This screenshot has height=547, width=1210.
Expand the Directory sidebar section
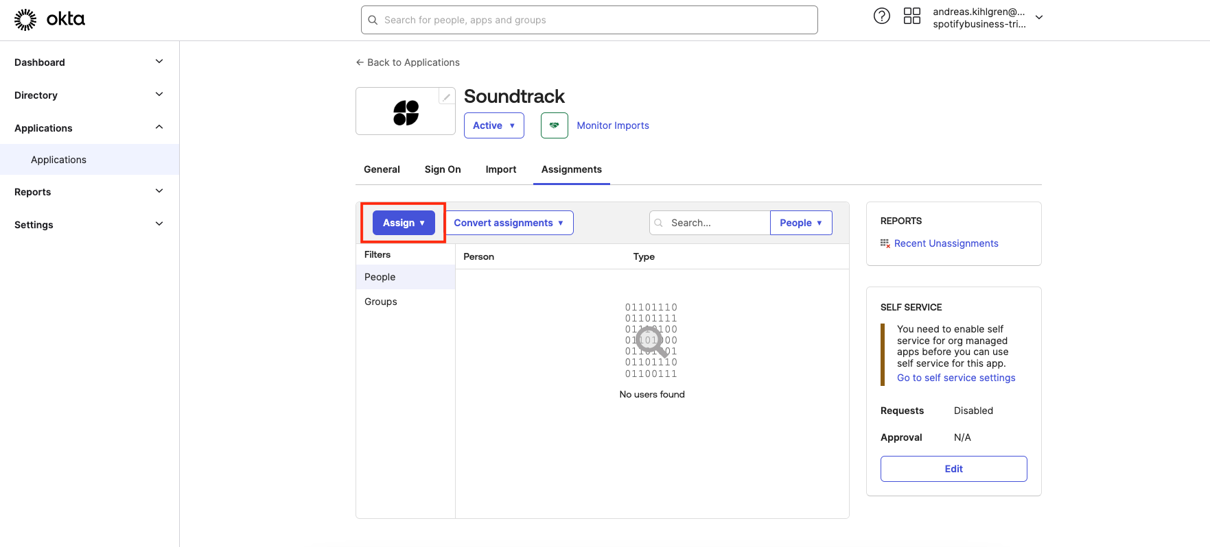point(159,95)
